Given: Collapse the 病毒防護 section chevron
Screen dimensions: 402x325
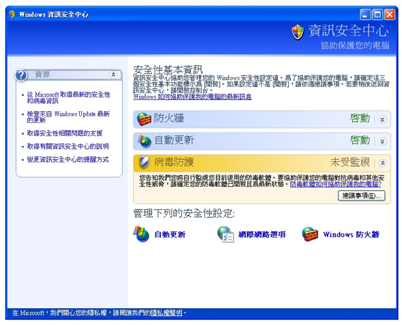Looking at the screenshot, I should 382,163.
